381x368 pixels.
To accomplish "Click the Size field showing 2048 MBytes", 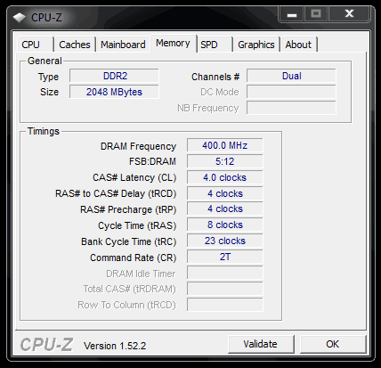I will tap(114, 92).
